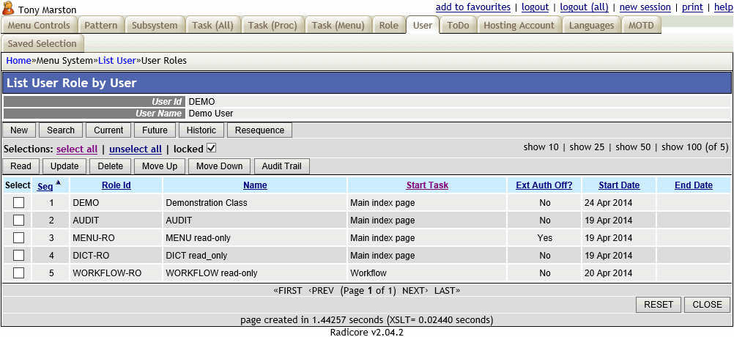Image resolution: width=734 pixels, height=337 pixels.
Task: Sort by the Role Id column header
Action: click(116, 185)
